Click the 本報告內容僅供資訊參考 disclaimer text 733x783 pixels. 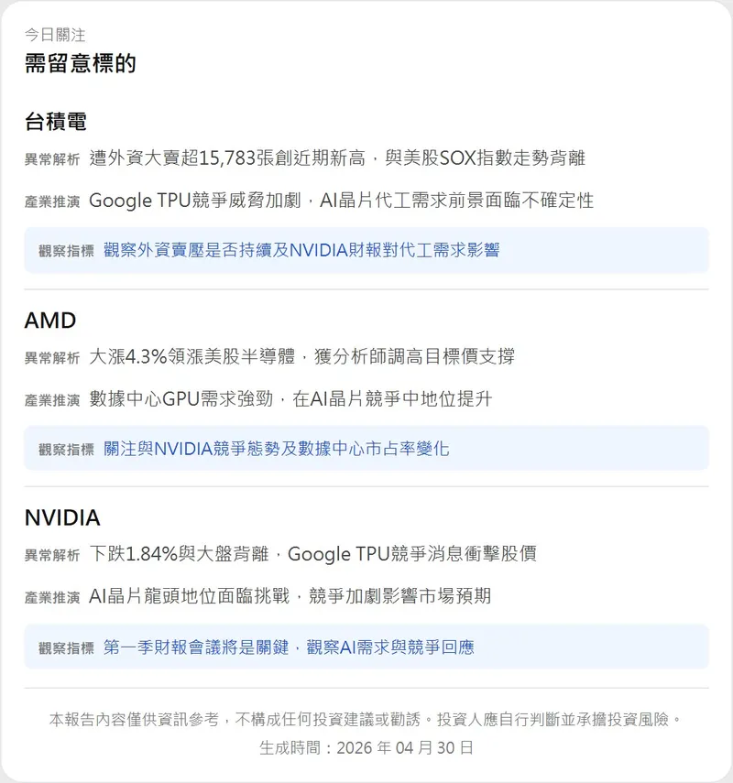366,720
